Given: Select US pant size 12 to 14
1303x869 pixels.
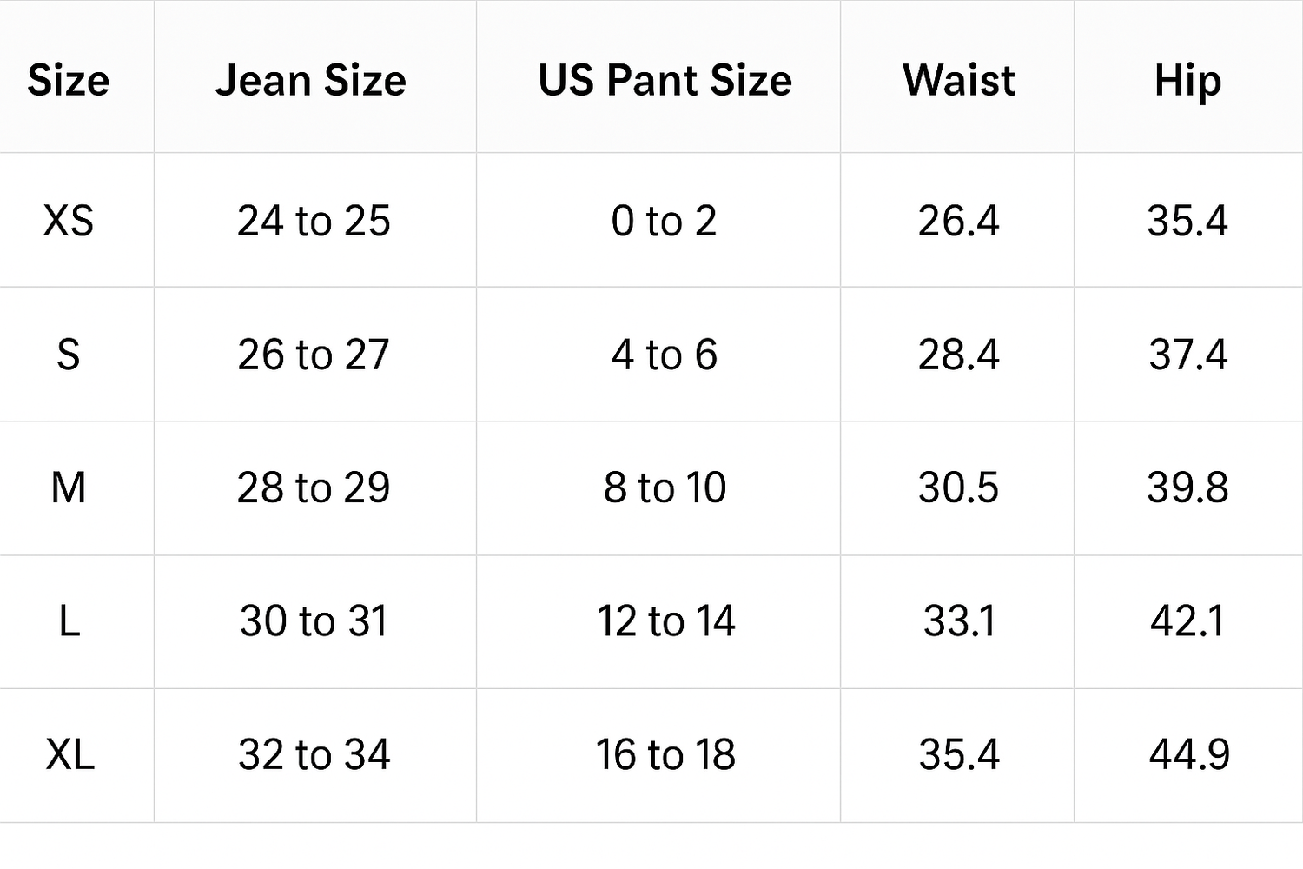Looking at the screenshot, I should (665, 621).
